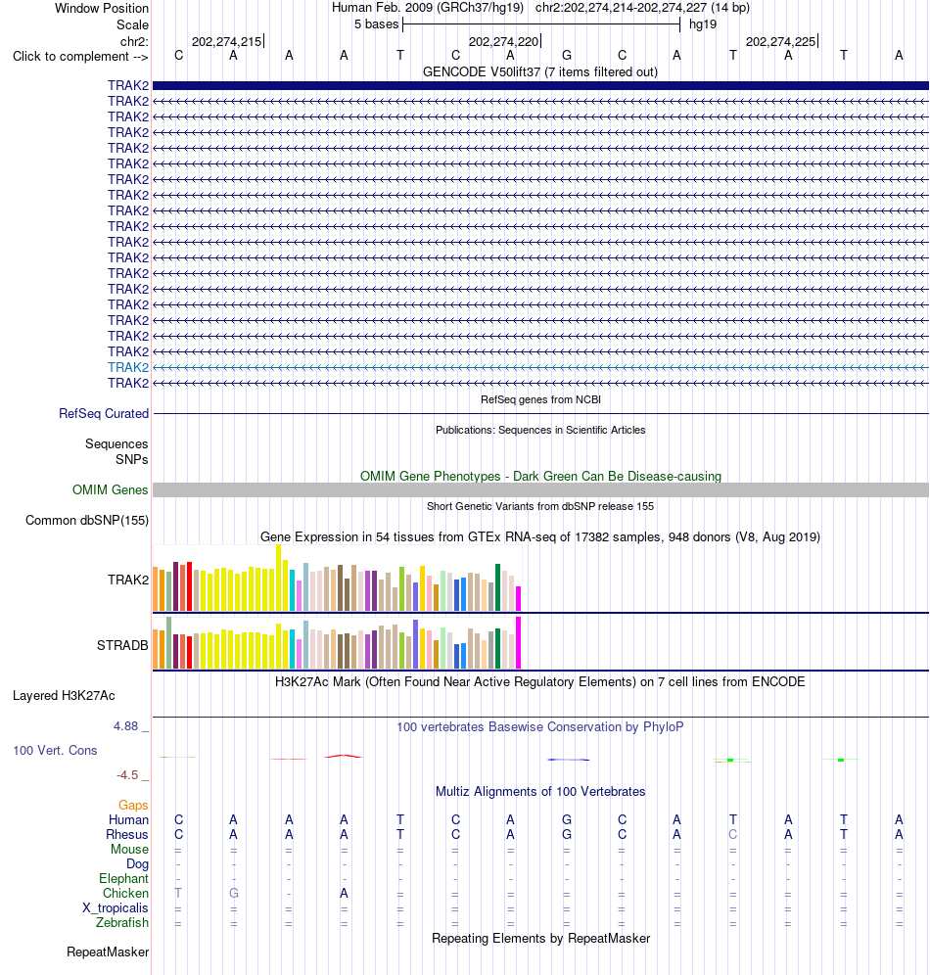
Task: Click the magenta bar in TRAK2 expression chart
Action: coord(519,599)
